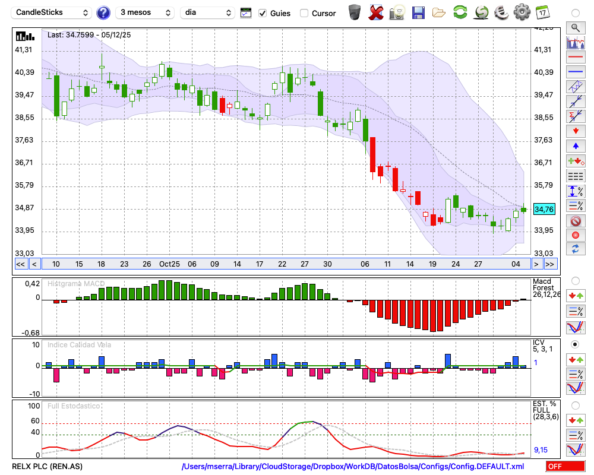Open the yellow folder icon
This screenshot has height=475, width=594.
tap(439, 12)
